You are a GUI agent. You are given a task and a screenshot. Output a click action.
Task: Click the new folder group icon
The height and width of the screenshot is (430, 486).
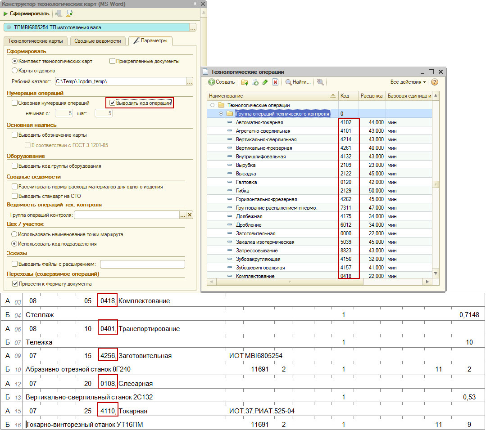pyautogui.click(x=245, y=82)
